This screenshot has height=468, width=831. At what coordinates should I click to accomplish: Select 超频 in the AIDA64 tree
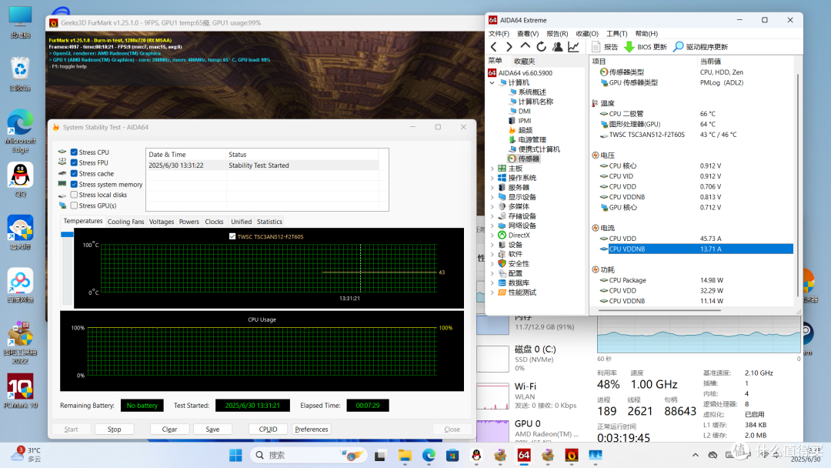click(x=526, y=130)
